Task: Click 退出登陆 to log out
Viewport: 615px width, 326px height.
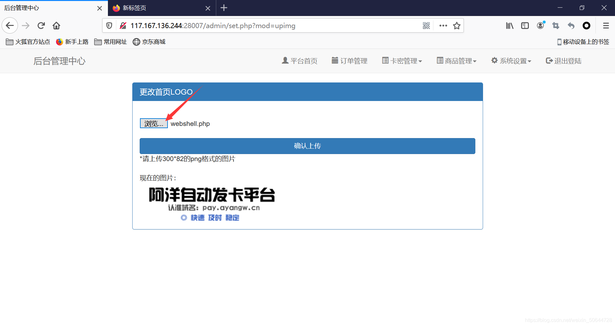Action: (563, 61)
